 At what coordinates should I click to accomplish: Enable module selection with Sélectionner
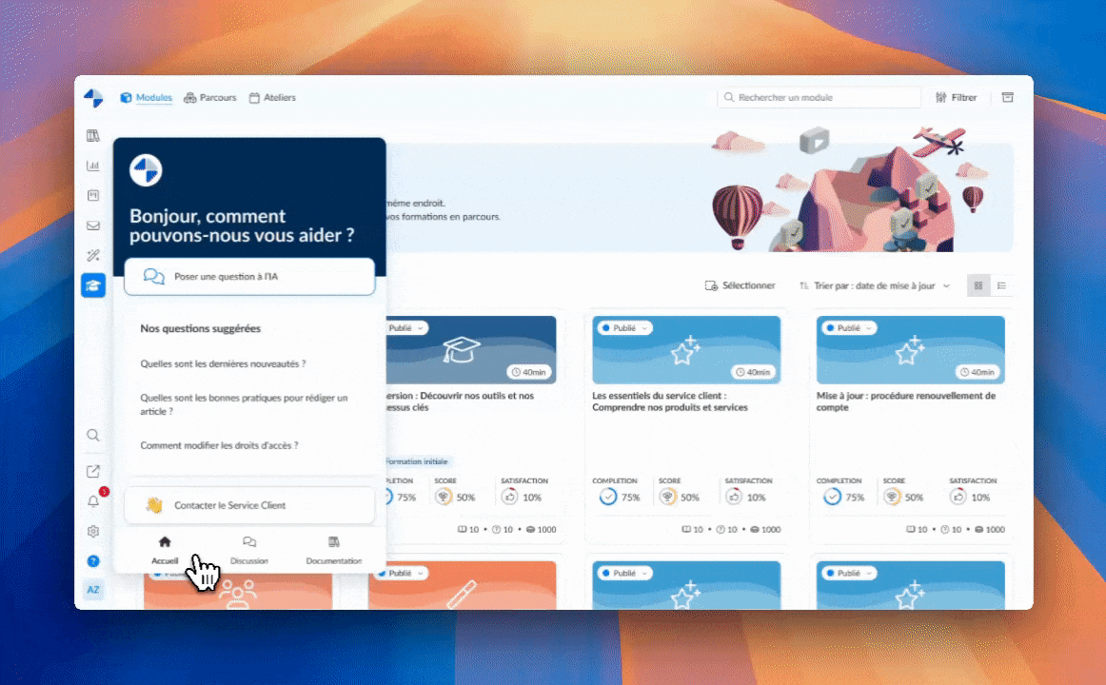[x=740, y=285]
